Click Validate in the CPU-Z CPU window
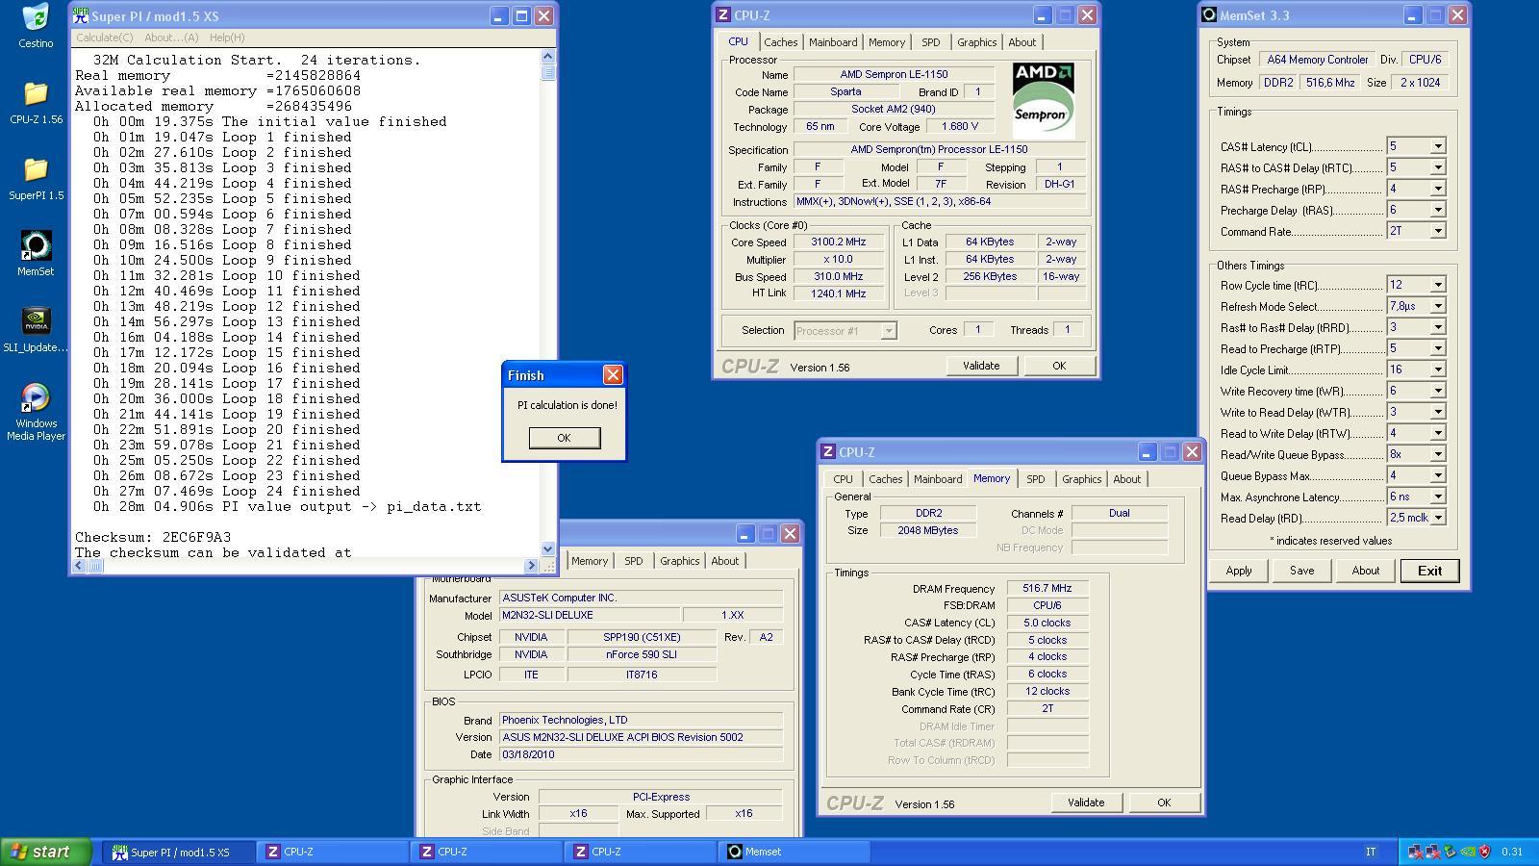 point(981,366)
